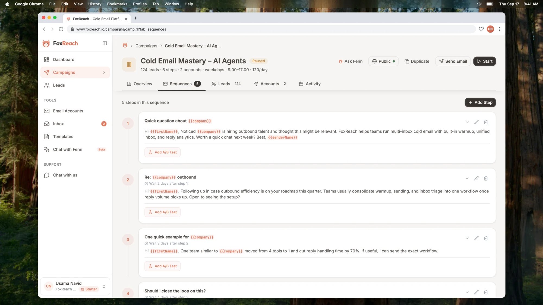Click the step 2 number marker
543x305 pixels.
(x=128, y=180)
